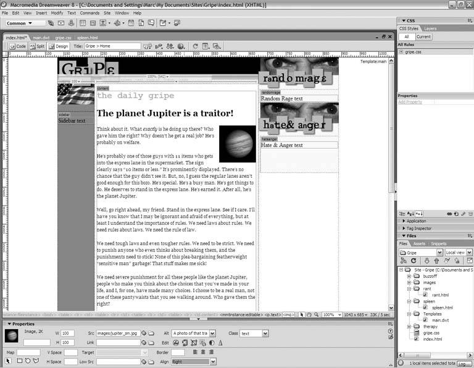Click the Crop image edit icon
The width and height of the screenshot is (474, 368).
point(193,342)
